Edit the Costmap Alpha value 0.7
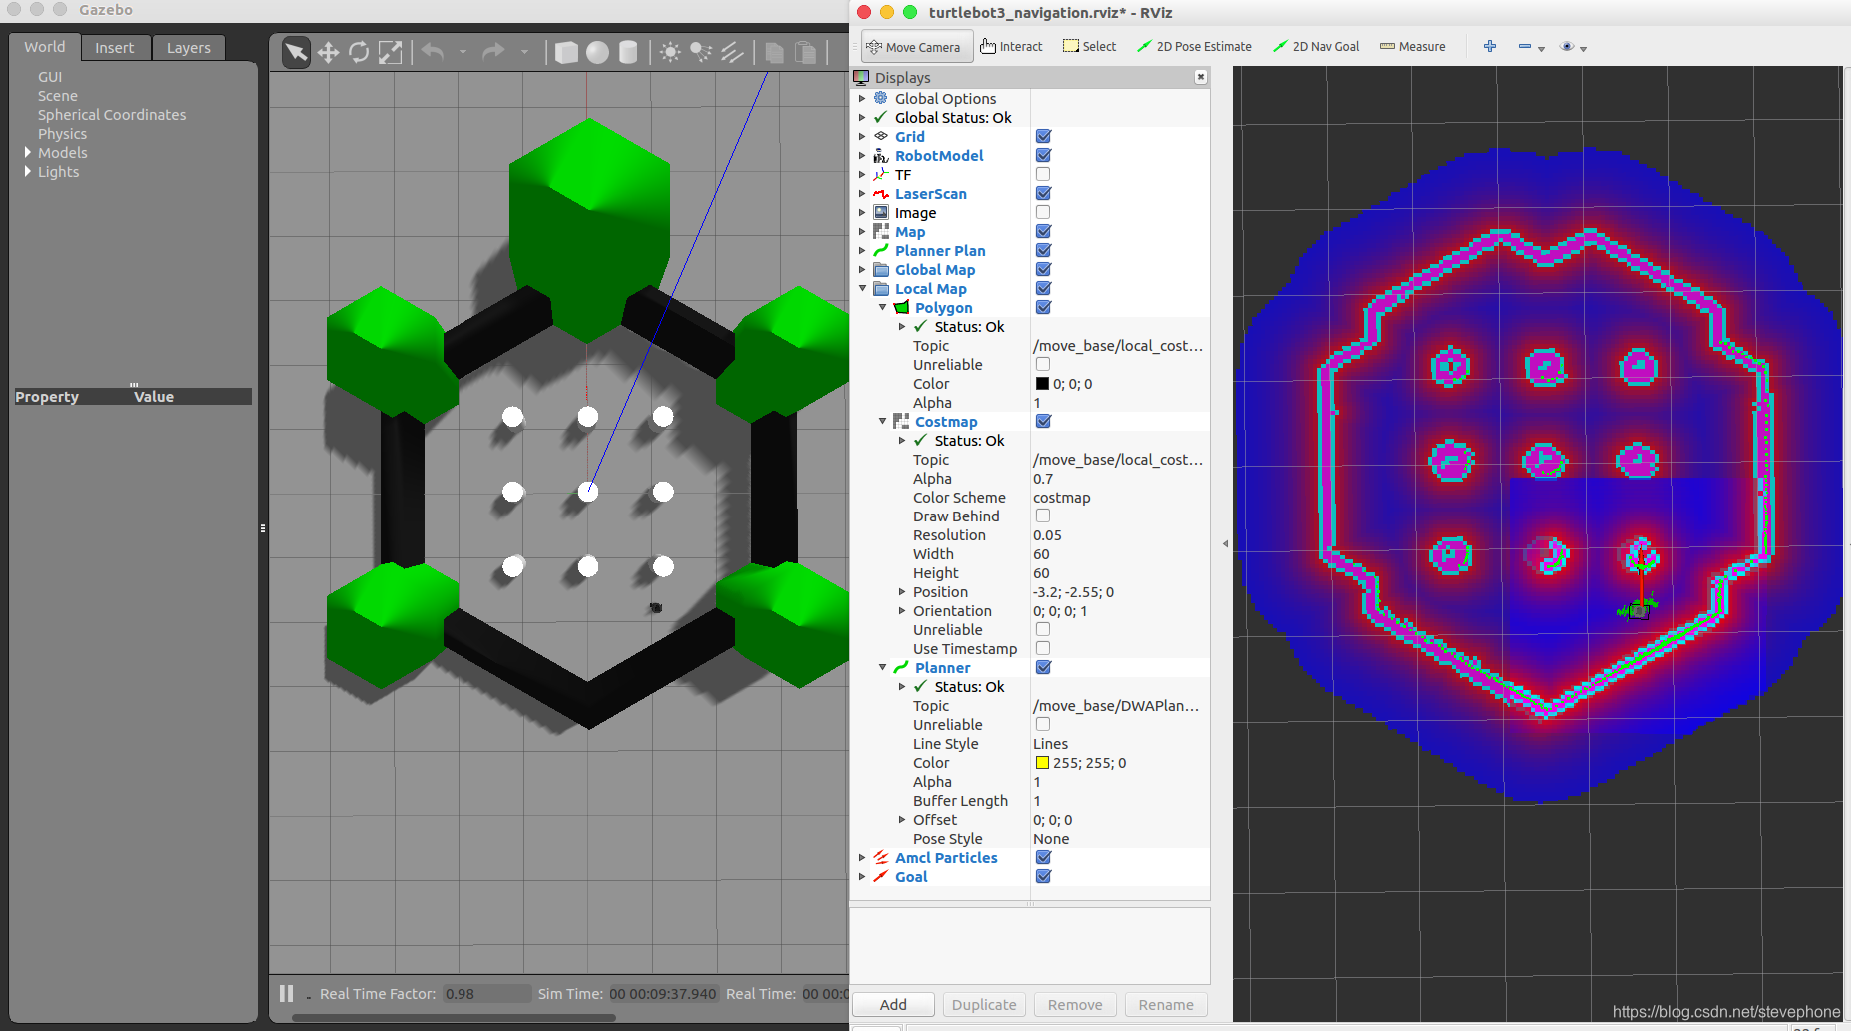The height and width of the screenshot is (1031, 1851). coord(1119,478)
